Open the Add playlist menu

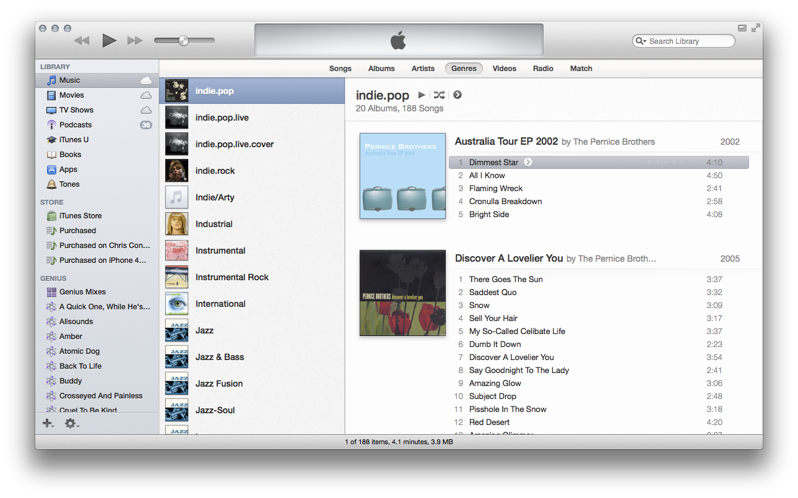coord(48,424)
